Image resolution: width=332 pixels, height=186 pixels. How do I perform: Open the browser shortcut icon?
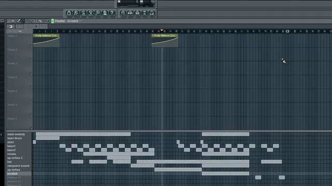click(144, 13)
